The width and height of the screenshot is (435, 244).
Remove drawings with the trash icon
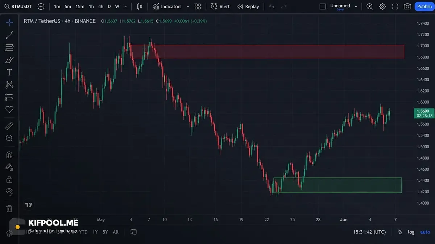point(9,208)
